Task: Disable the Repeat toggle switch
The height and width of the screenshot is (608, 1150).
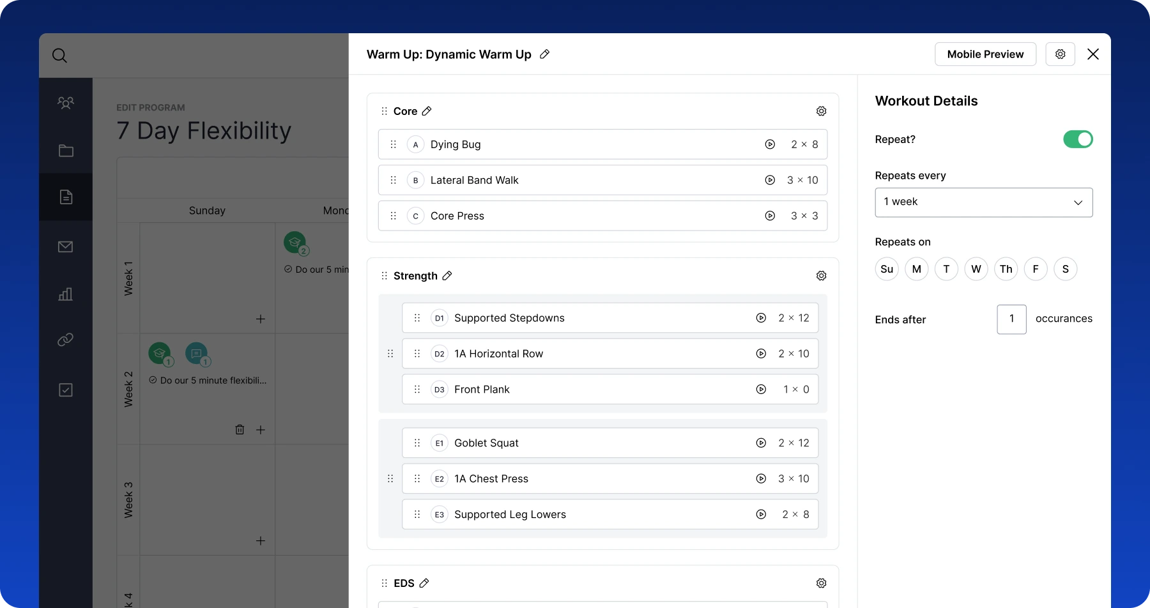Action: pos(1078,139)
